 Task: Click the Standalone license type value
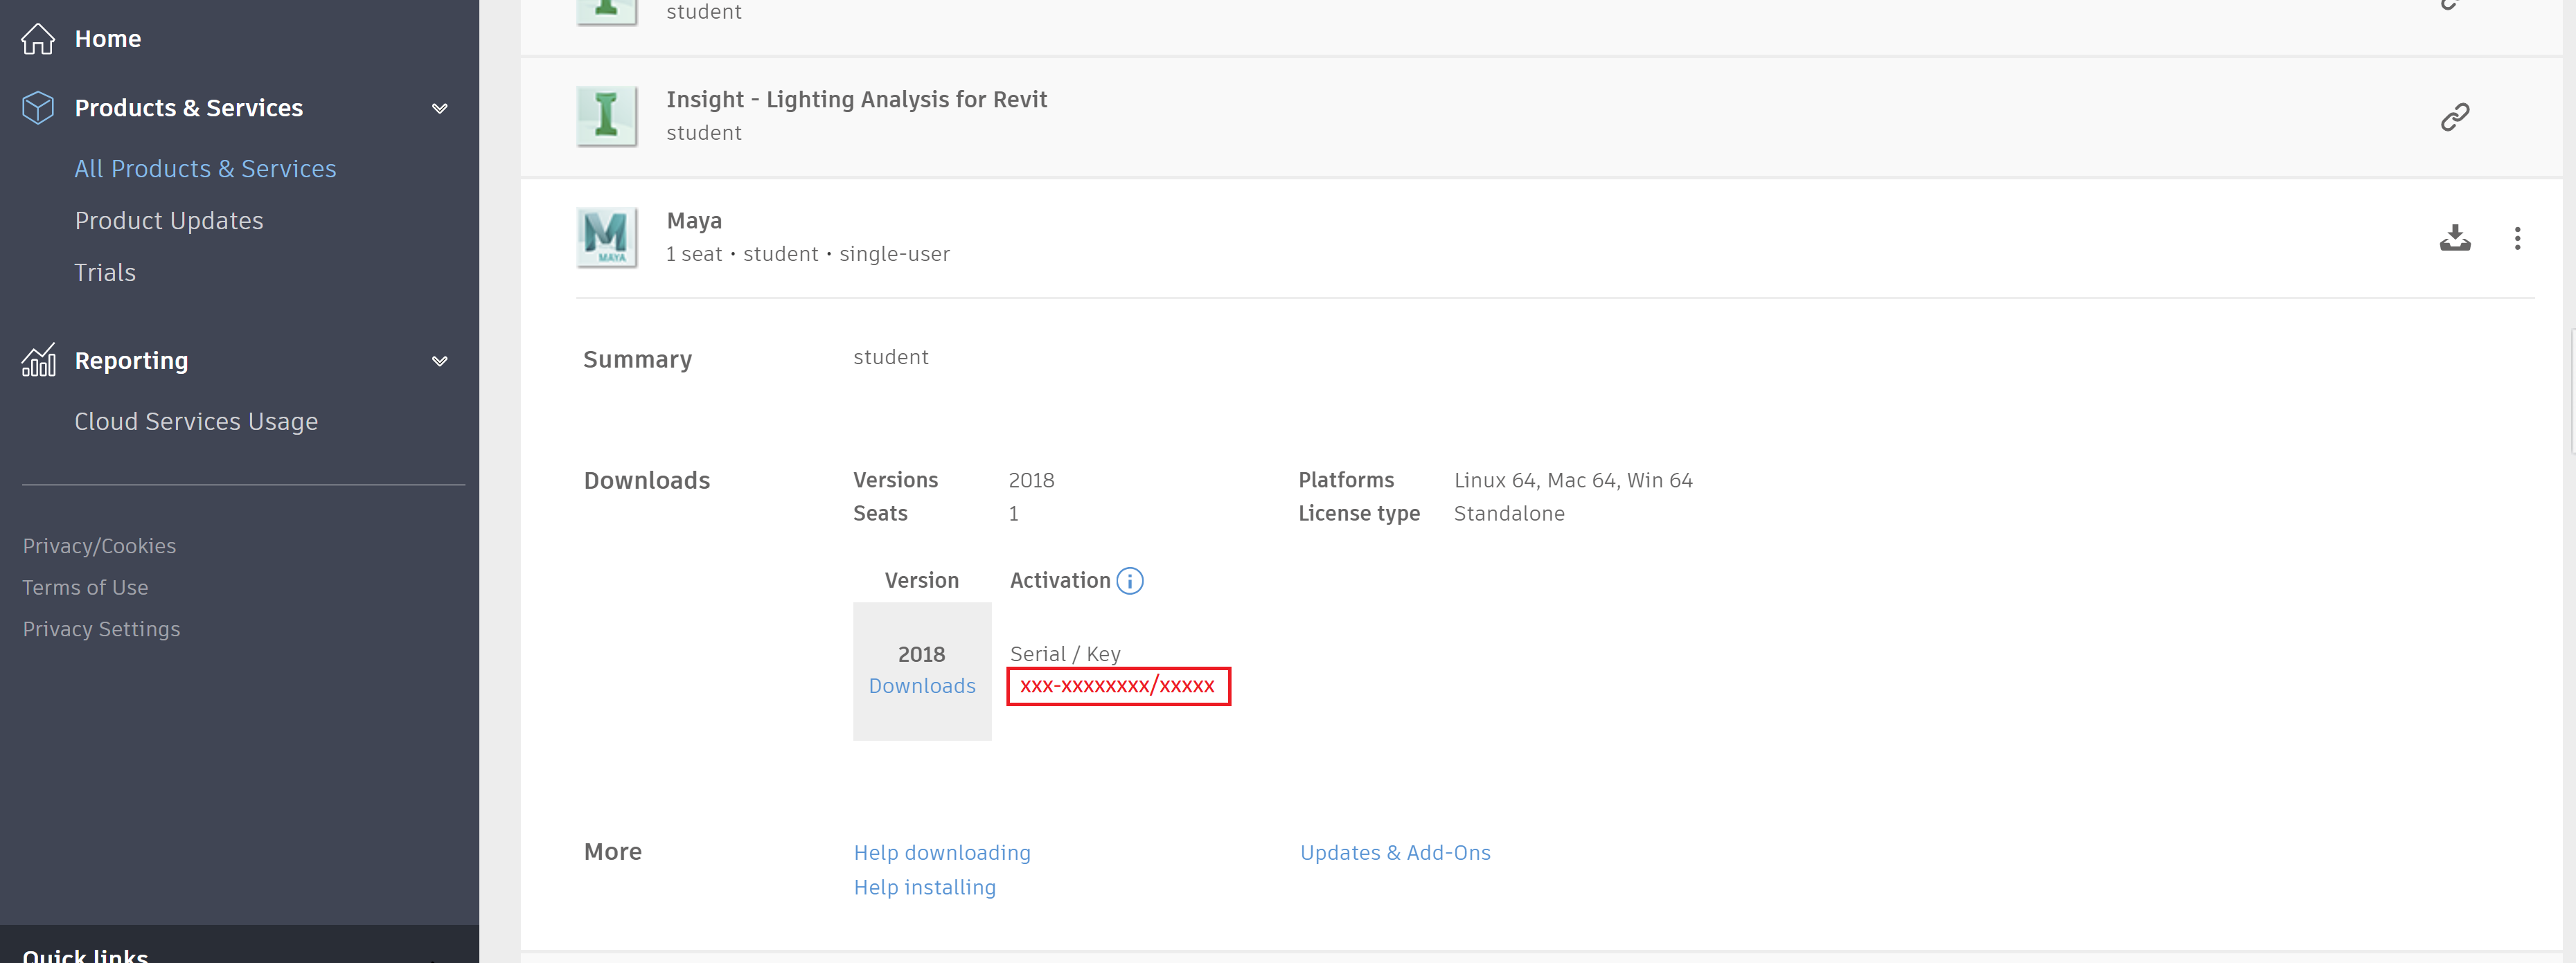click(x=1509, y=514)
